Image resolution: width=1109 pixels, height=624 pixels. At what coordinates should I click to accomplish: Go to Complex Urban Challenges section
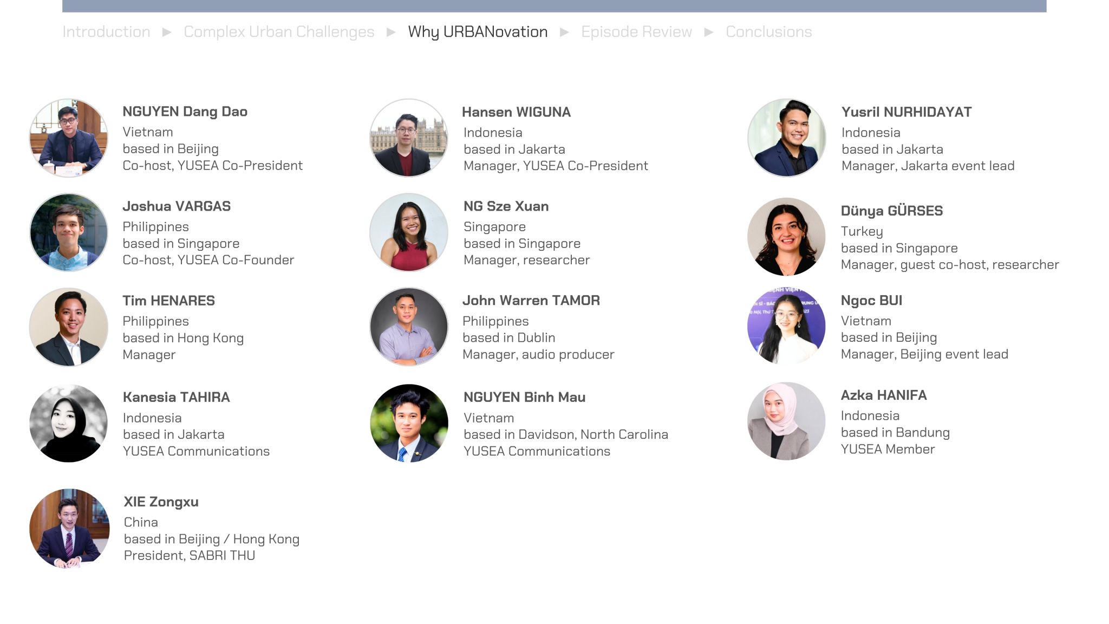click(x=279, y=32)
